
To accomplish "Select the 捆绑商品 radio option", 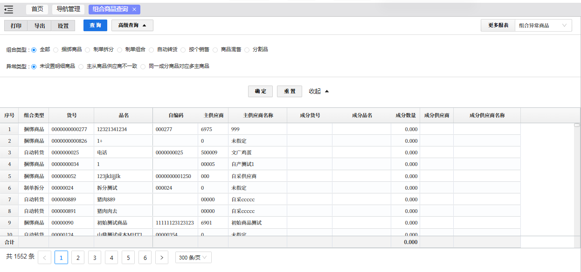I will pyautogui.click(x=56, y=49).
